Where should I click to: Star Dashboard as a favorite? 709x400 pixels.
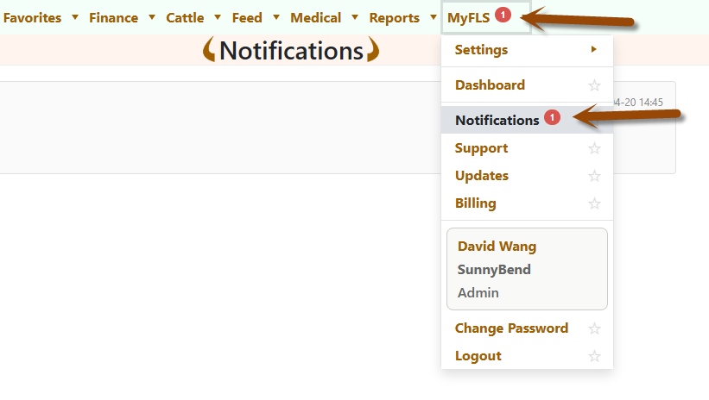594,85
